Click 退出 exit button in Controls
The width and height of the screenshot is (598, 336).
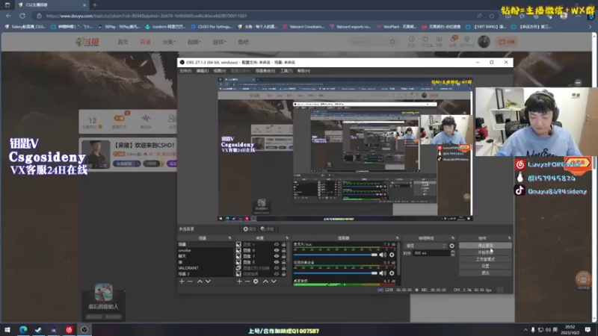[x=485, y=273]
